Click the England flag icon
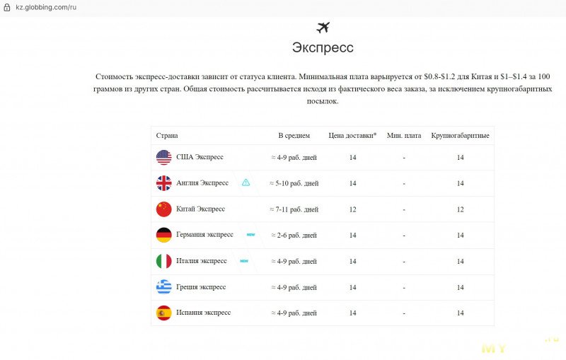 click(x=163, y=183)
